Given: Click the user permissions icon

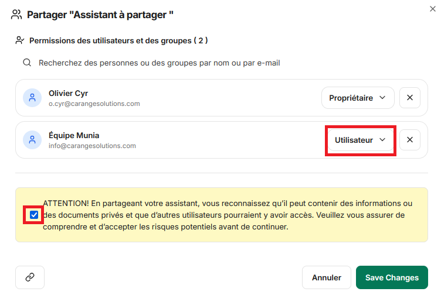Looking at the screenshot, I should pos(20,40).
